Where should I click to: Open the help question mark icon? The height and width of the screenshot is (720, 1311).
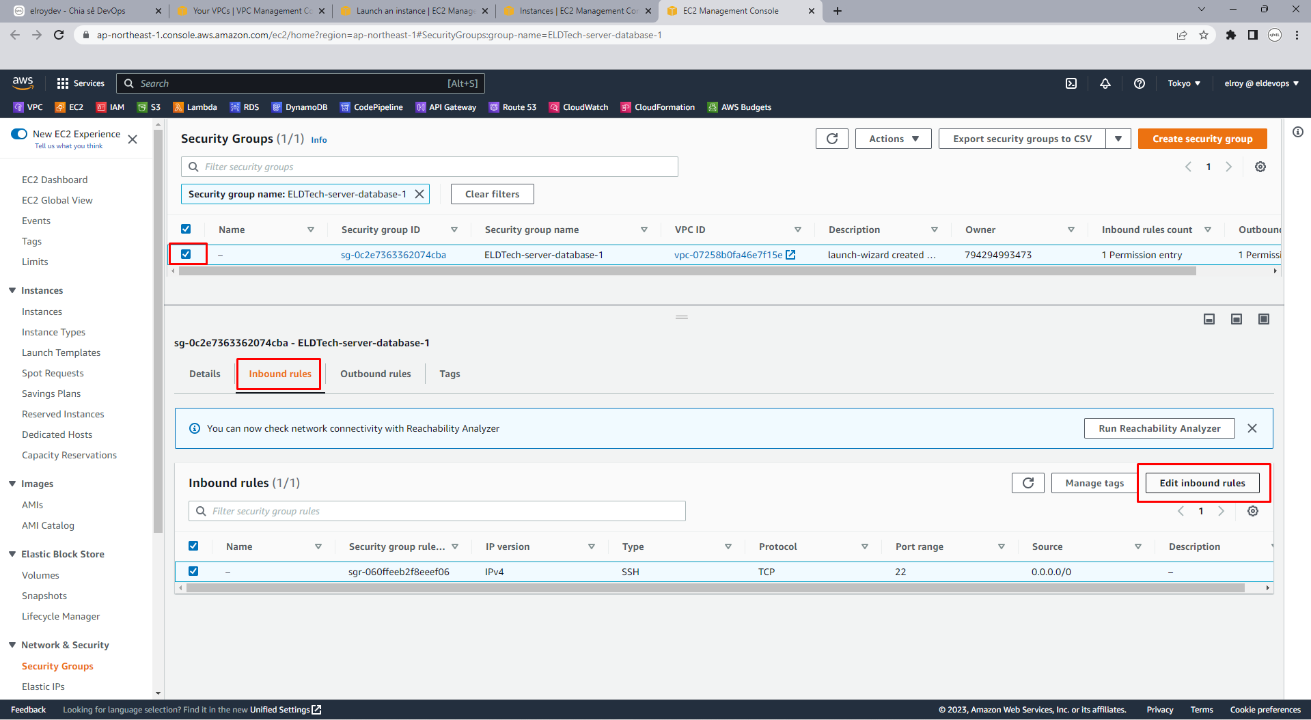point(1140,83)
